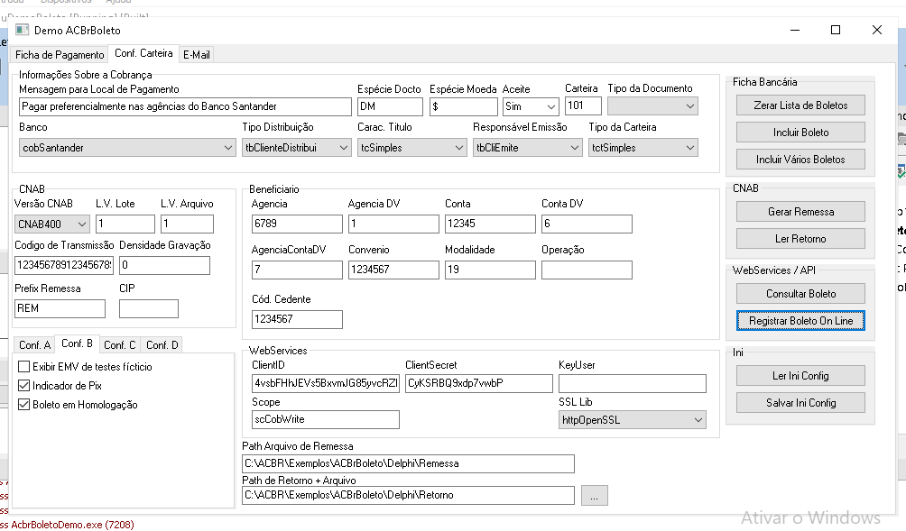The image size is (906, 531).
Task: Click the Gerar Remessa button
Action: tap(800, 212)
